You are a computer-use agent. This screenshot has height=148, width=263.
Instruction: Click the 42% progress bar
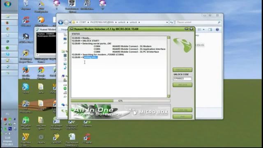tap(120, 101)
